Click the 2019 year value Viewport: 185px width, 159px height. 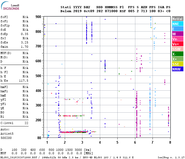click(77, 11)
